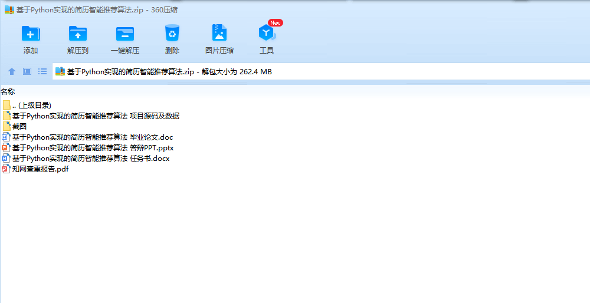Click the 一键解压 label text

(125, 50)
